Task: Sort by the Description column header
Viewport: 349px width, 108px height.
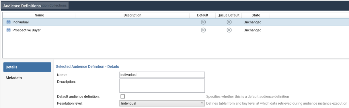Action: 132,15
